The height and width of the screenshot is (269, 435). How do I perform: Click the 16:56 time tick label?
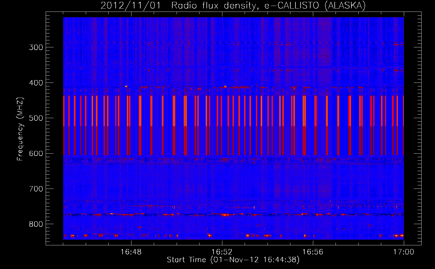tap(313, 252)
